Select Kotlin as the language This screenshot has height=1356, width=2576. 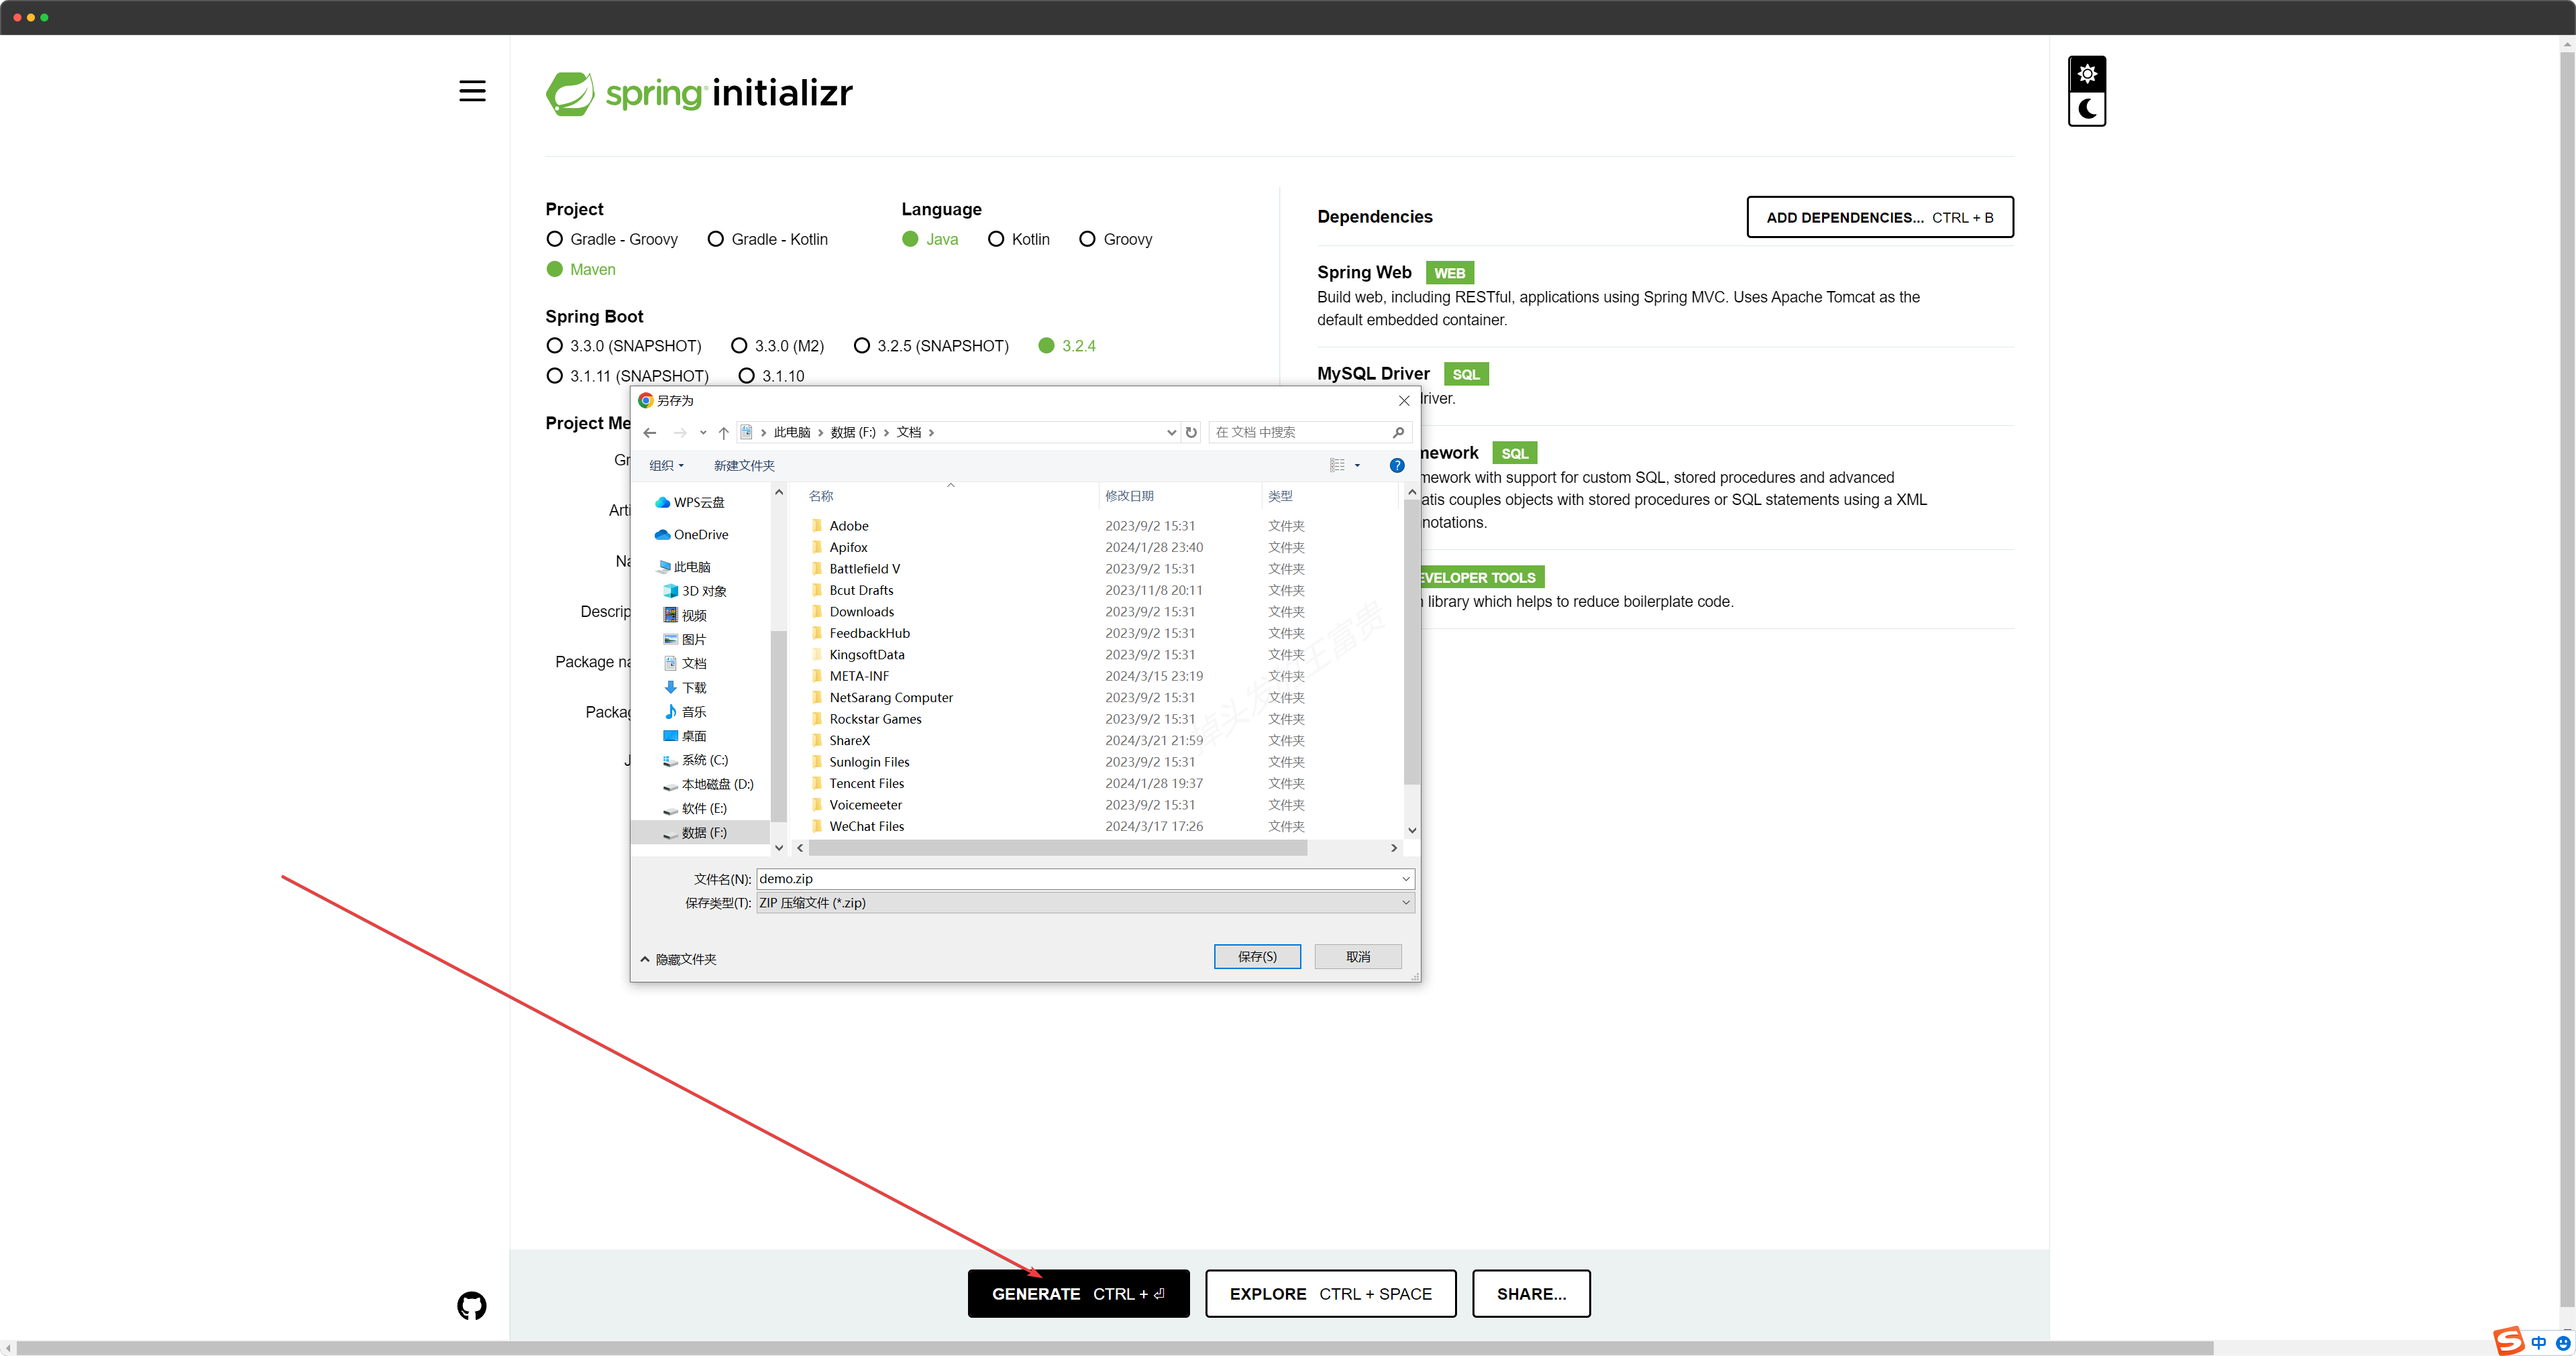point(996,239)
